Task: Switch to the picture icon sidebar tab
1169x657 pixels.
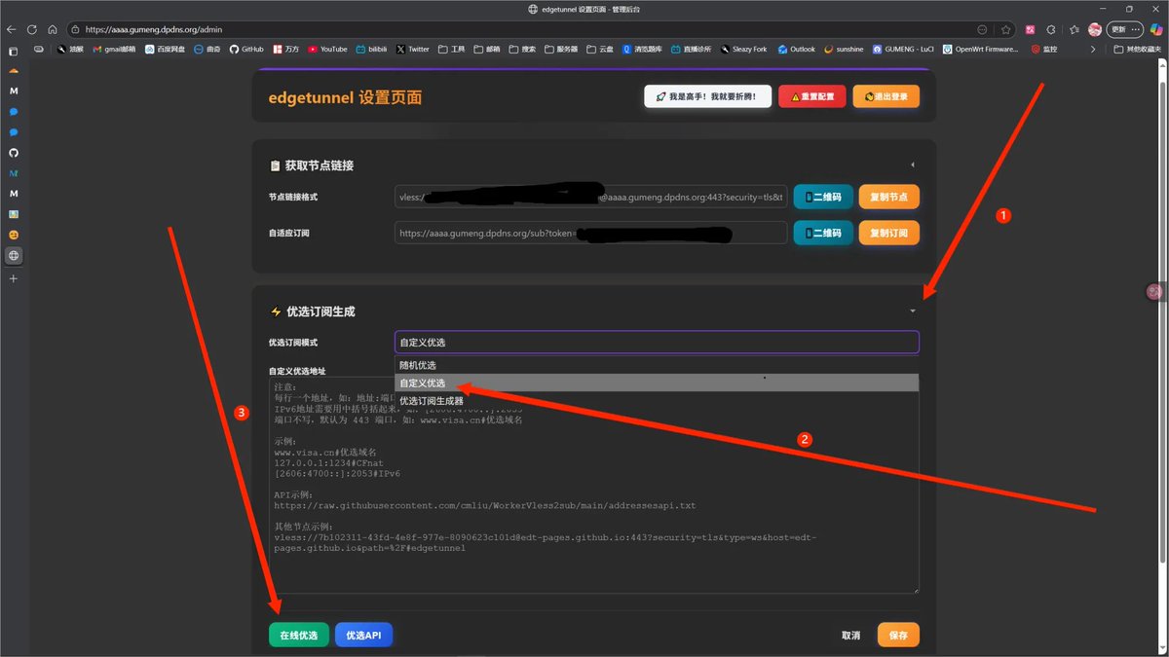Action: click(x=14, y=214)
